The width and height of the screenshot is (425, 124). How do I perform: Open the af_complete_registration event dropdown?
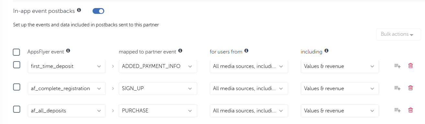point(67,89)
